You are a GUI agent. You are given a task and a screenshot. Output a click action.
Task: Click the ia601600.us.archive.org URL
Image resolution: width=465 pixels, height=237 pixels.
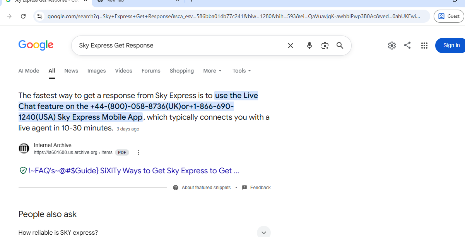click(x=73, y=152)
